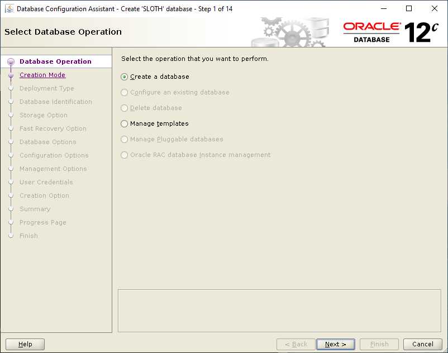
Task: Open Help for this wizard
Action: [x=25, y=344]
